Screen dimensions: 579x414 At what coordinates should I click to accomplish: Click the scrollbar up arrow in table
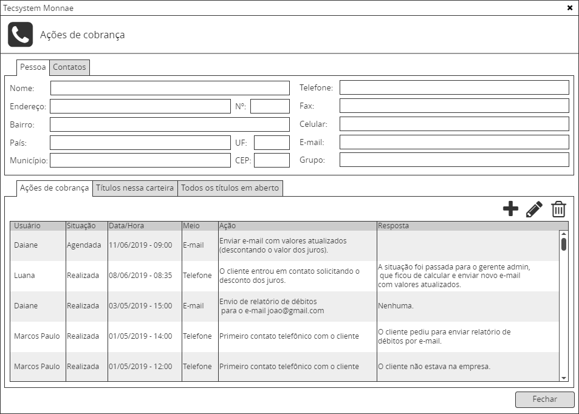click(564, 234)
